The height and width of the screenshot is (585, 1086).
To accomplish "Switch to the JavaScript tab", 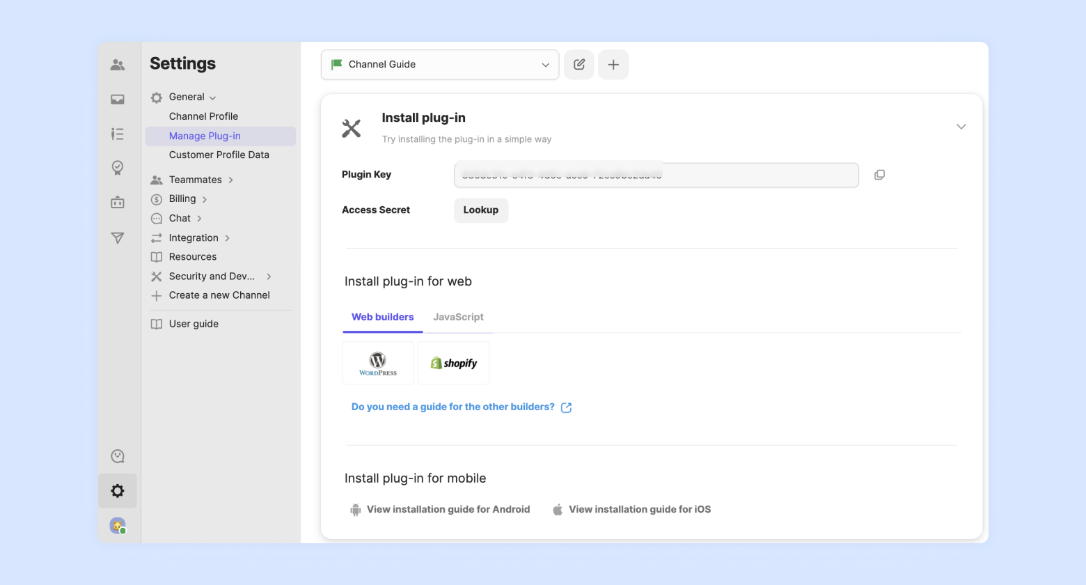I will click(x=458, y=317).
